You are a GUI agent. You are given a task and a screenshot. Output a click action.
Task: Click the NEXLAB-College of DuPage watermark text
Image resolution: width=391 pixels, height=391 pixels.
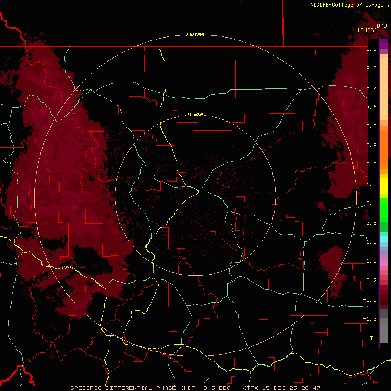tap(348, 5)
